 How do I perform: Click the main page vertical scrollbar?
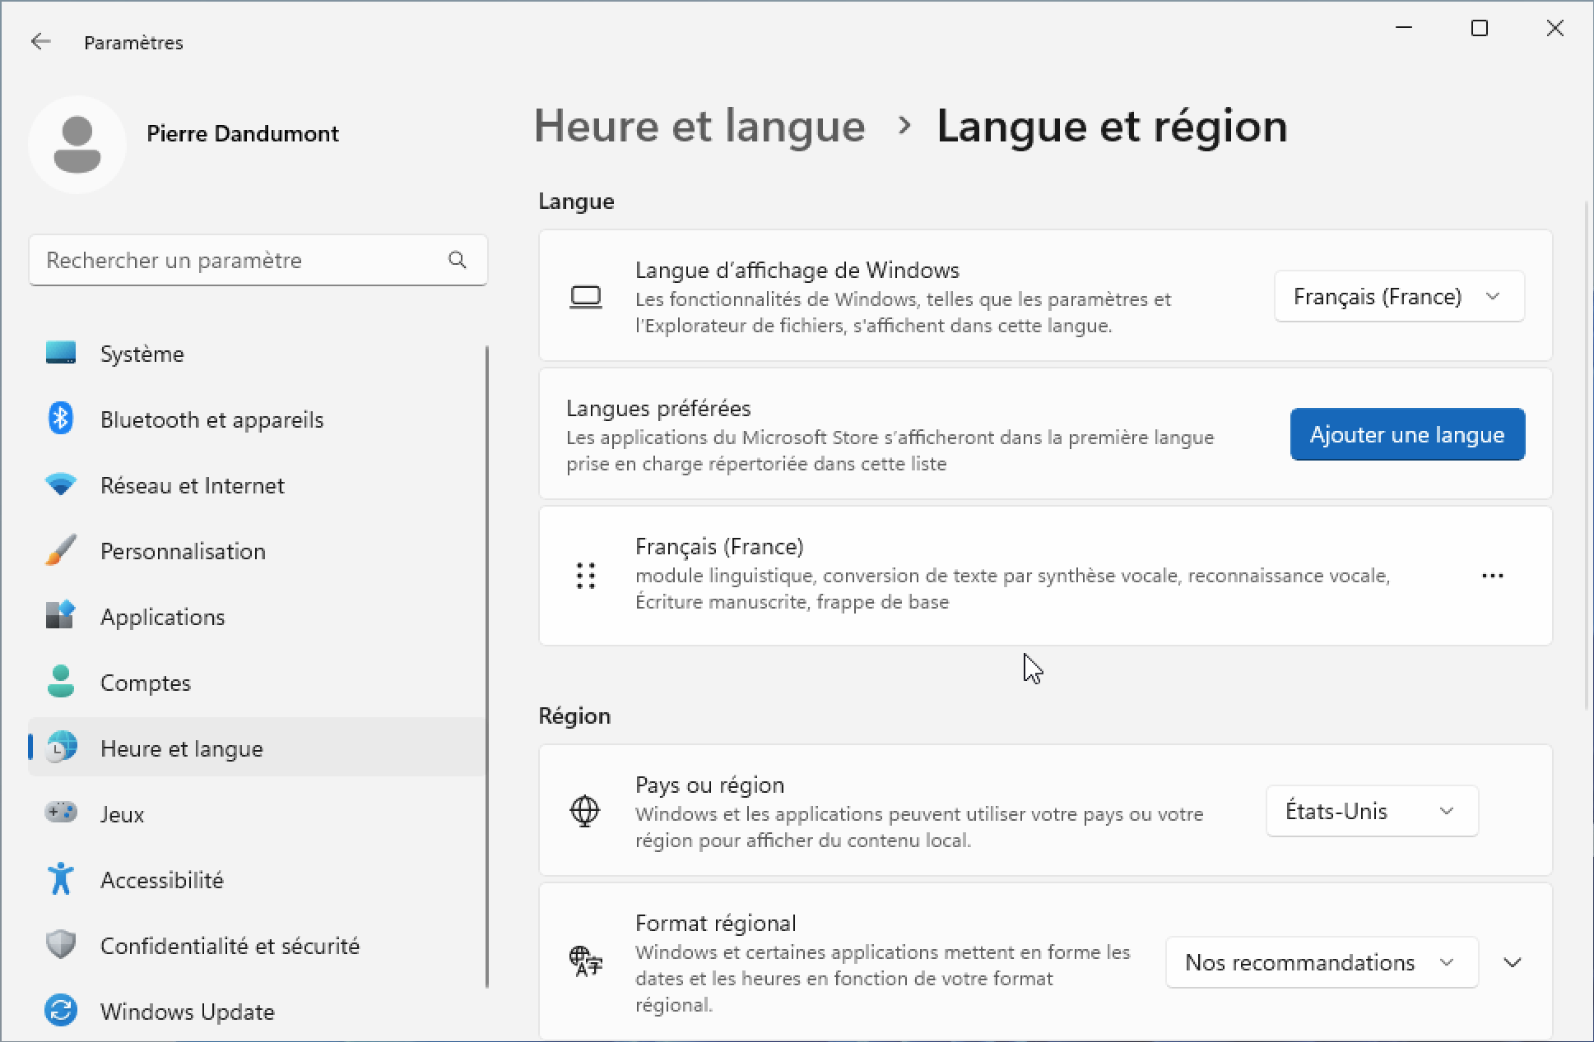(1588, 454)
